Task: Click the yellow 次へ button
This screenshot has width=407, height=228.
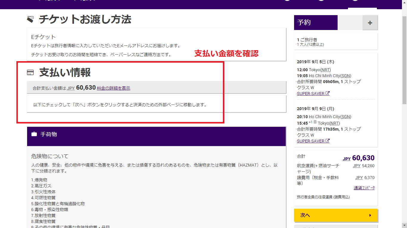Action: coord(335,215)
